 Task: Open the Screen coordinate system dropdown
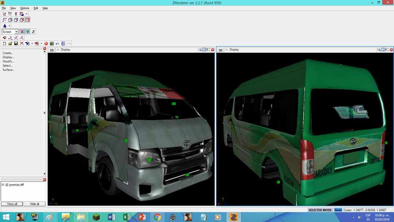(16, 32)
